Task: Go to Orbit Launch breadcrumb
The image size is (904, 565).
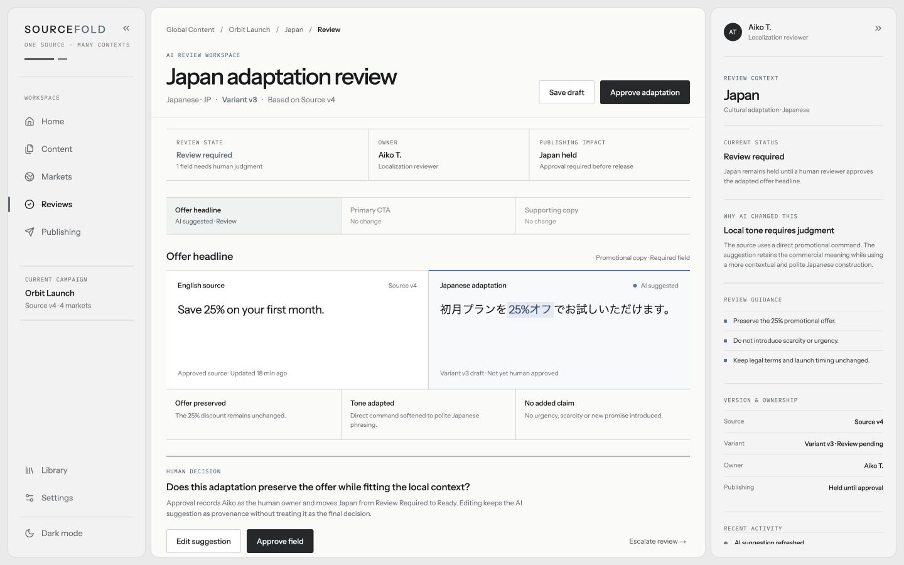Action: click(249, 30)
